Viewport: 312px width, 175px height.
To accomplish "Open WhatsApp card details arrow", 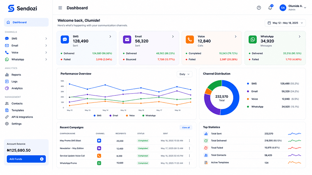I will [300, 37].
